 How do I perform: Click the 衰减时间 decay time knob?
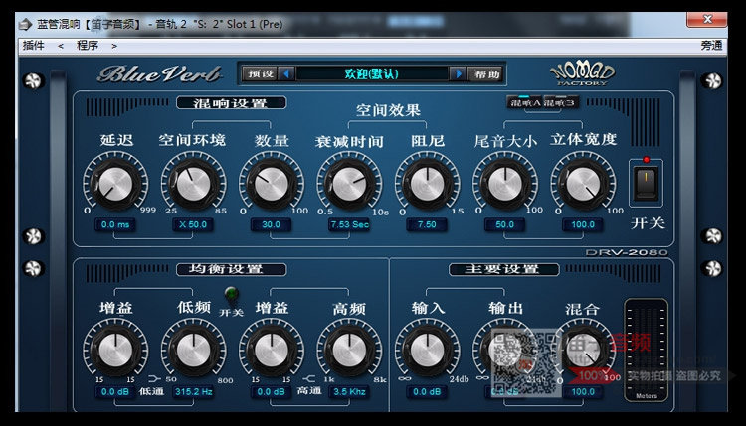(349, 184)
